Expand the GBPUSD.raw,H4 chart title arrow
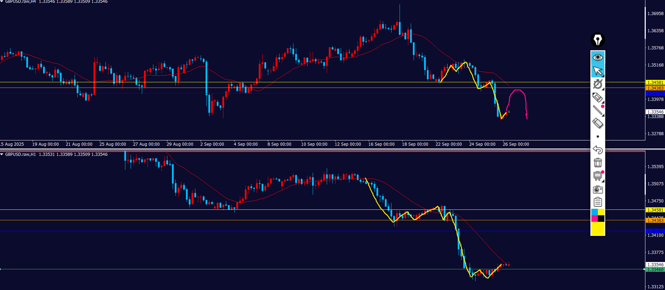Screen dimensions: 665x290 2,2
